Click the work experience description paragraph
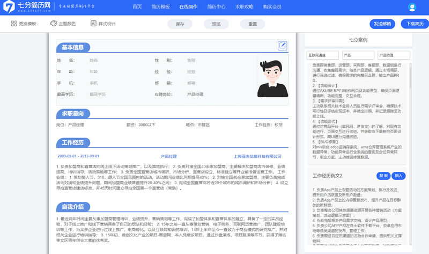This screenshot has width=429, height=254. pos(172,177)
